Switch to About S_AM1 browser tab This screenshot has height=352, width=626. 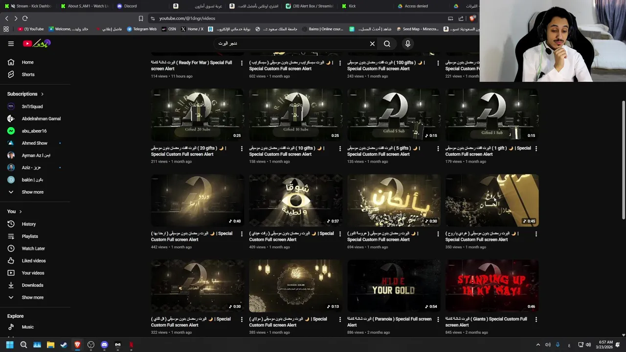pos(85,6)
